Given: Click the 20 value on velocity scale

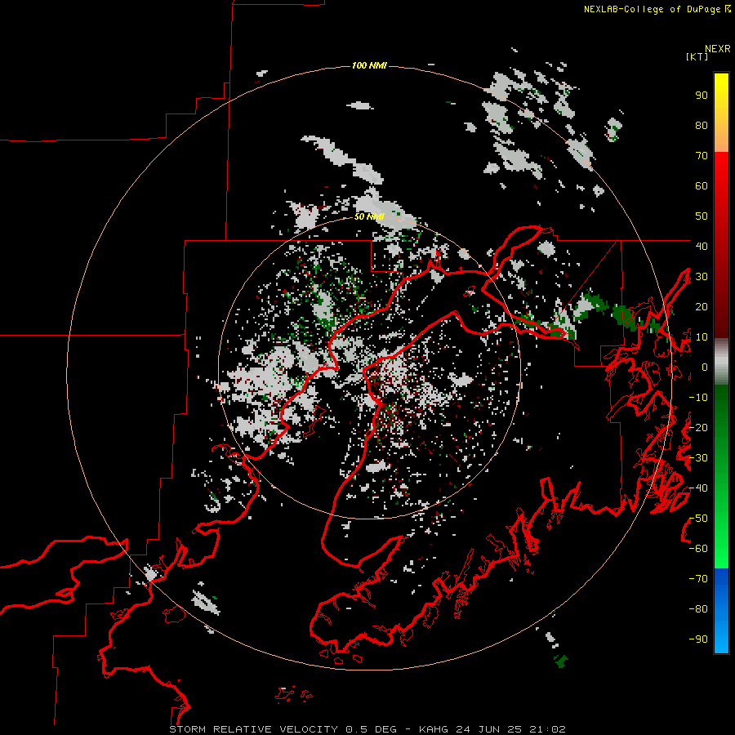Looking at the screenshot, I should point(702,306).
